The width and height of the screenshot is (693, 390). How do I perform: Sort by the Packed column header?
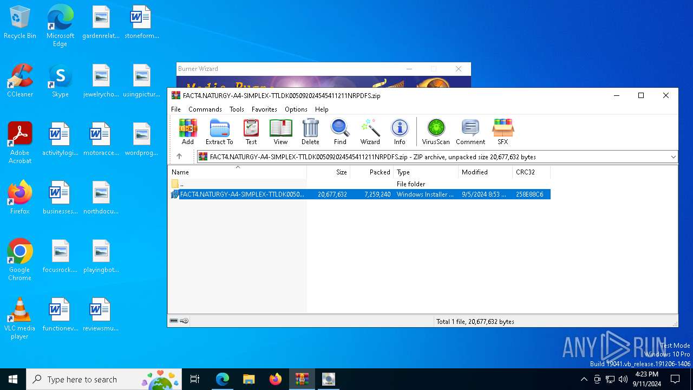[x=372, y=172]
